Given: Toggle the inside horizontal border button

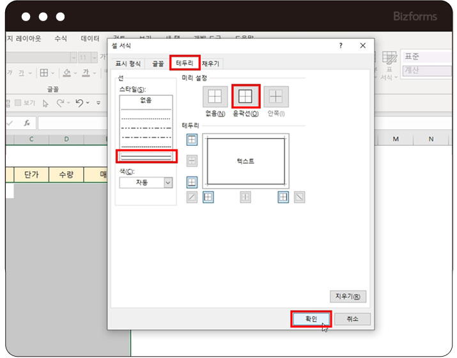Looking at the screenshot, I should [192, 160].
